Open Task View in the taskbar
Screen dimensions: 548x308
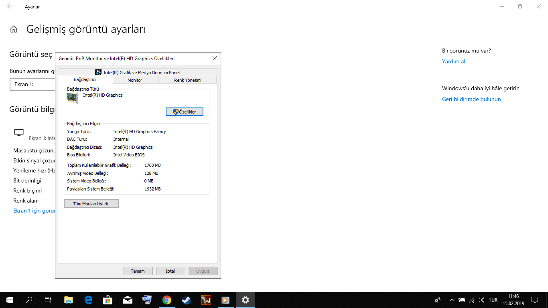(x=48, y=300)
